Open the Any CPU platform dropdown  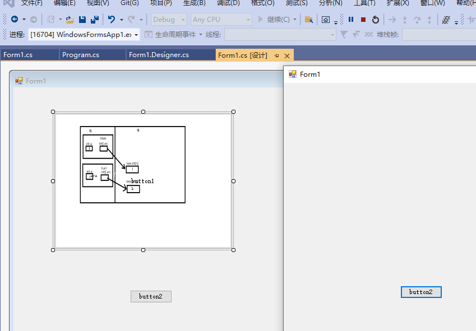(x=221, y=20)
